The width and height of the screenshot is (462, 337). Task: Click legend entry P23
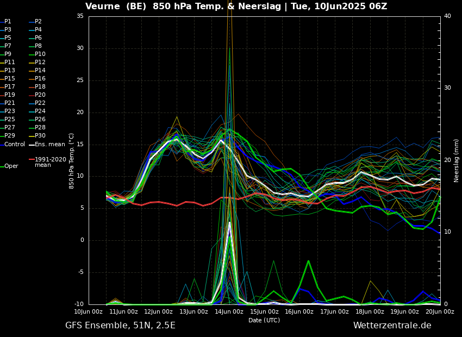coord(8,111)
